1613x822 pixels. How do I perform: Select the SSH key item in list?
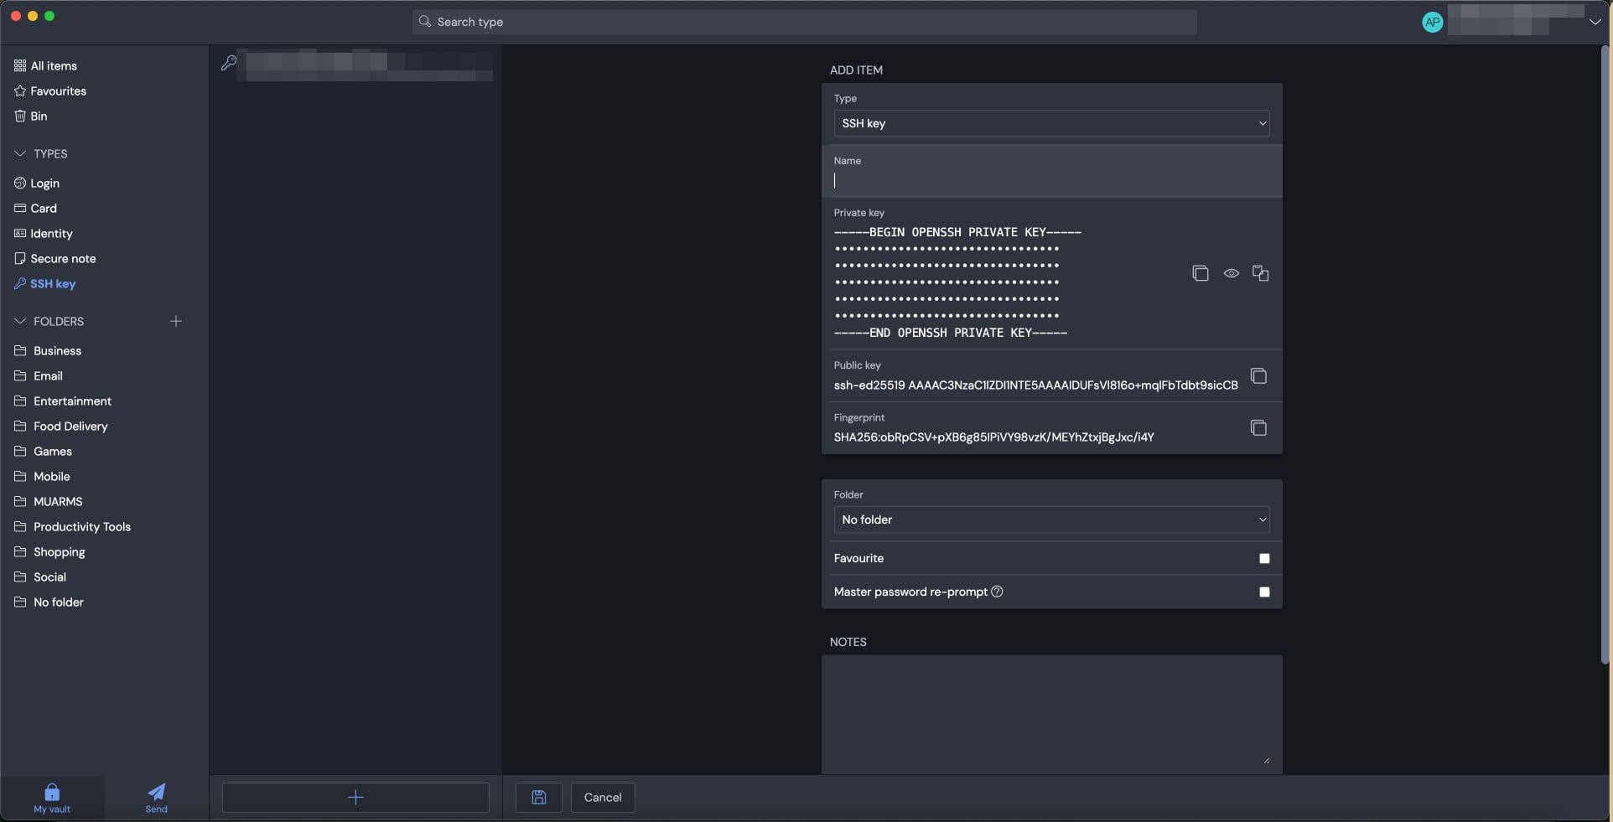click(355, 64)
